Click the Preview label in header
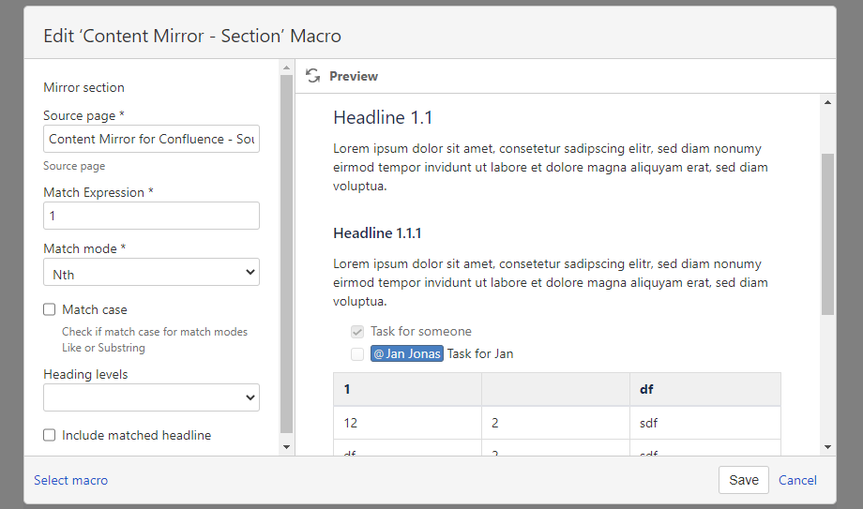This screenshot has width=863, height=509. pyautogui.click(x=354, y=76)
